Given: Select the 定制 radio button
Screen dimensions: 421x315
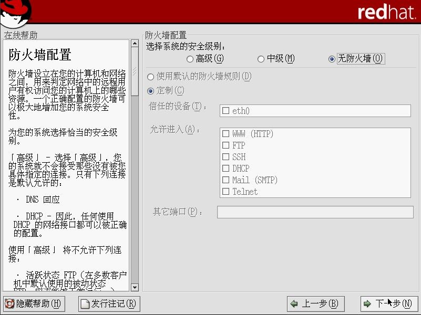Looking at the screenshot, I should click(x=151, y=91).
